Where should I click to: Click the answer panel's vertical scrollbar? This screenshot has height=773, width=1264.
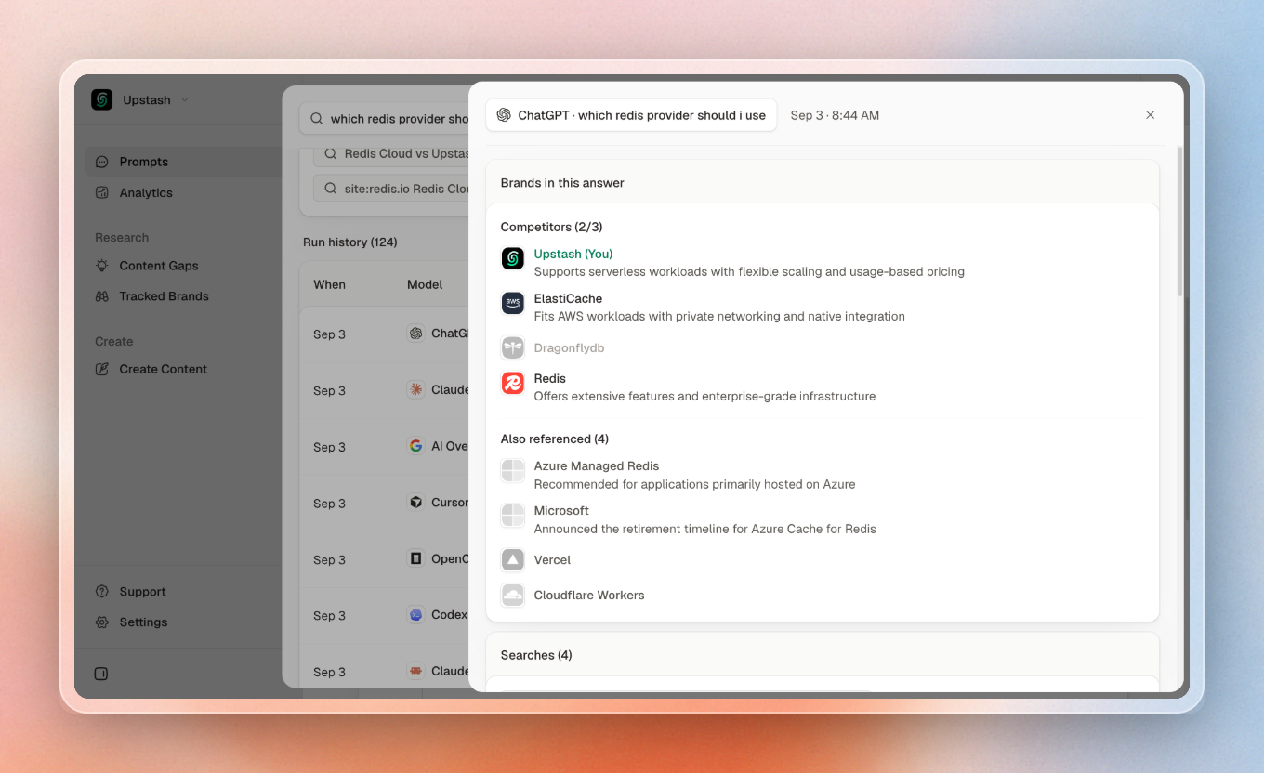pyautogui.click(x=1180, y=221)
